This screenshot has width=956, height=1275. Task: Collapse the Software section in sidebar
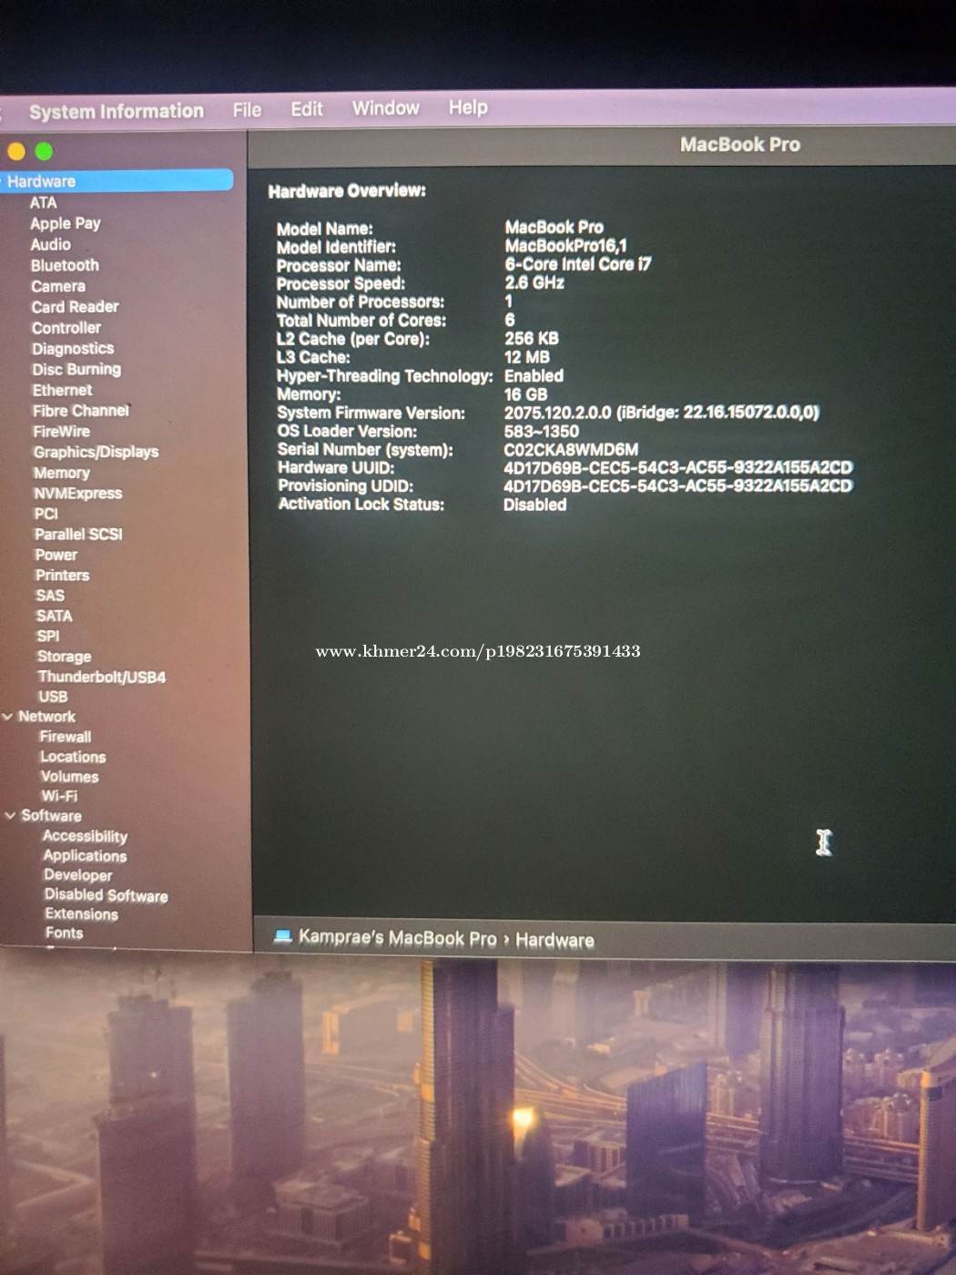coord(10,816)
